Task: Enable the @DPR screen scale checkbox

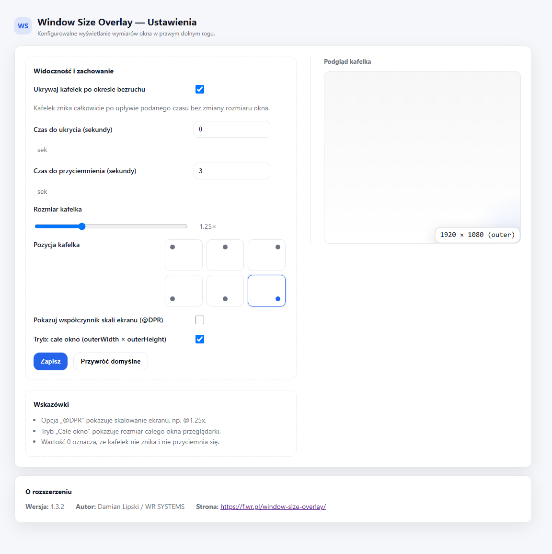Action: point(200,320)
